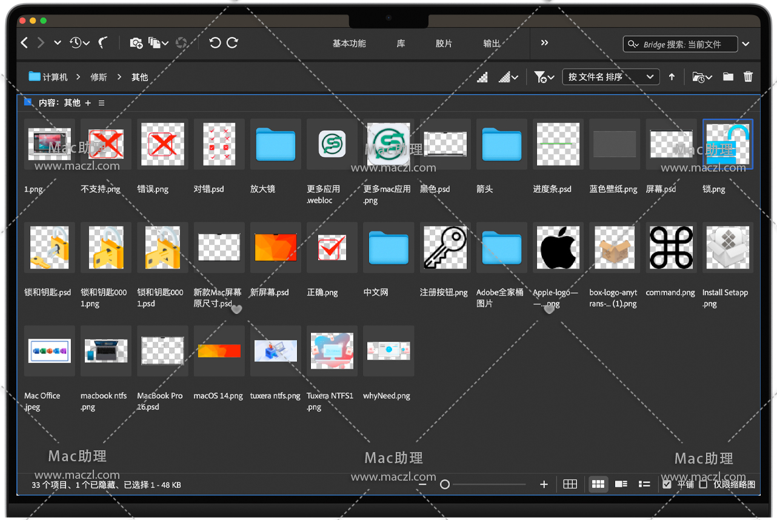Click the delete item trash icon
The image size is (777, 520).
click(x=748, y=77)
